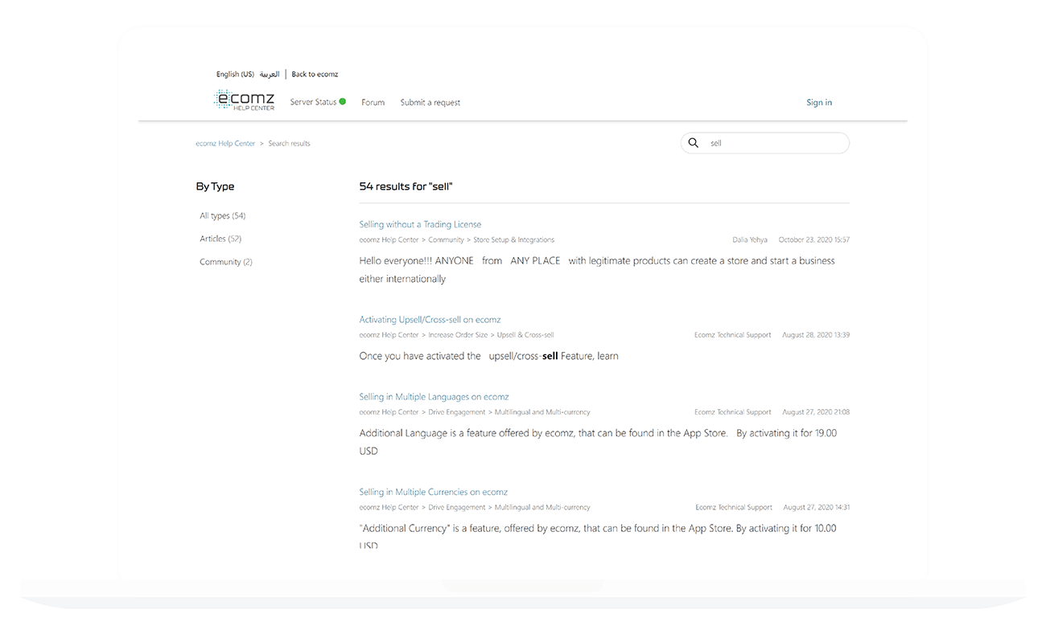Image resolution: width=1046 pixels, height=634 pixels.
Task: Click the Sign in link
Action: point(819,102)
